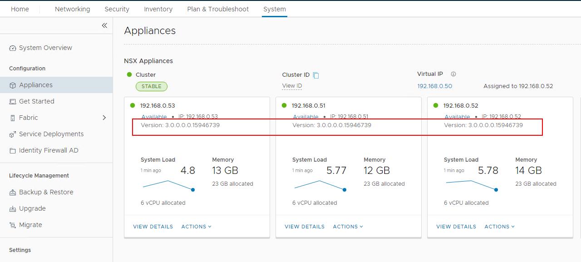Click the Service Deployments icon
Image resolution: width=581 pixels, height=262 pixels.
click(13, 134)
